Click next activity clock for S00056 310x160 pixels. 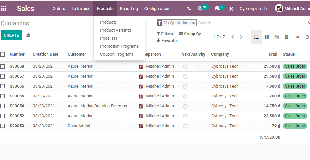[185, 86]
